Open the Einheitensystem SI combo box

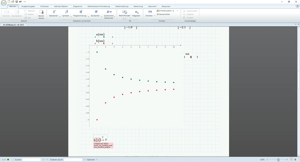click(x=168, y=11)
